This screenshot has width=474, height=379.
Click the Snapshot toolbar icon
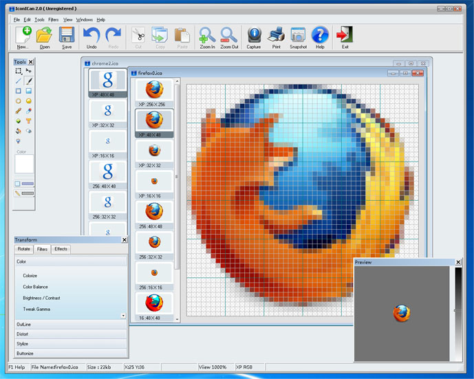click(x=298, y=36)
